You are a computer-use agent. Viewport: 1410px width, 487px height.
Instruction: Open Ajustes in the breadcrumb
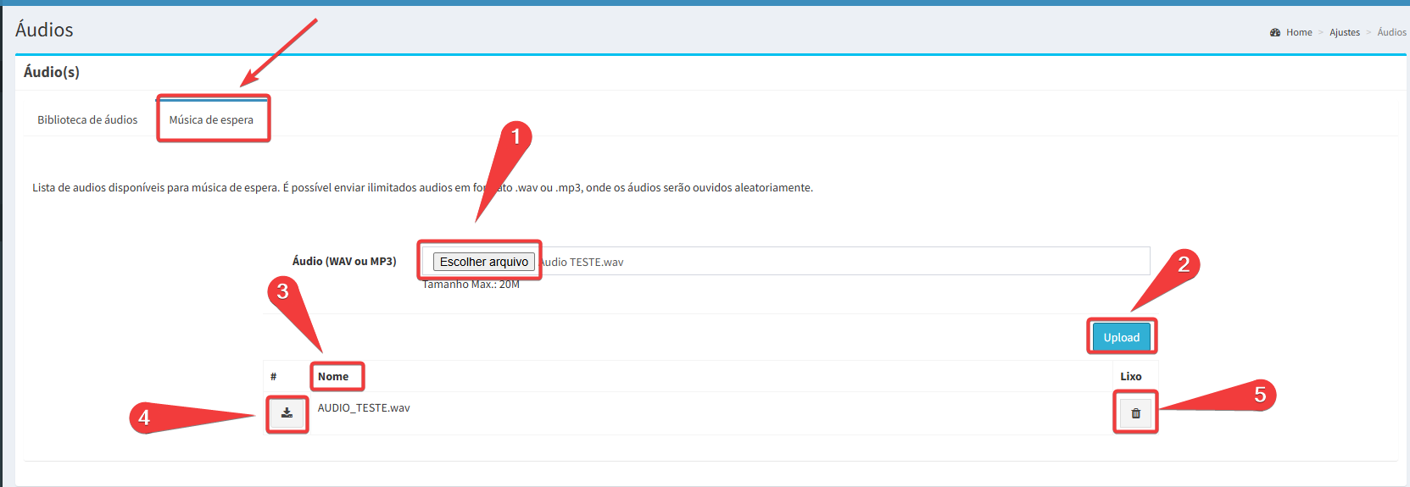tap(1344, 32)
